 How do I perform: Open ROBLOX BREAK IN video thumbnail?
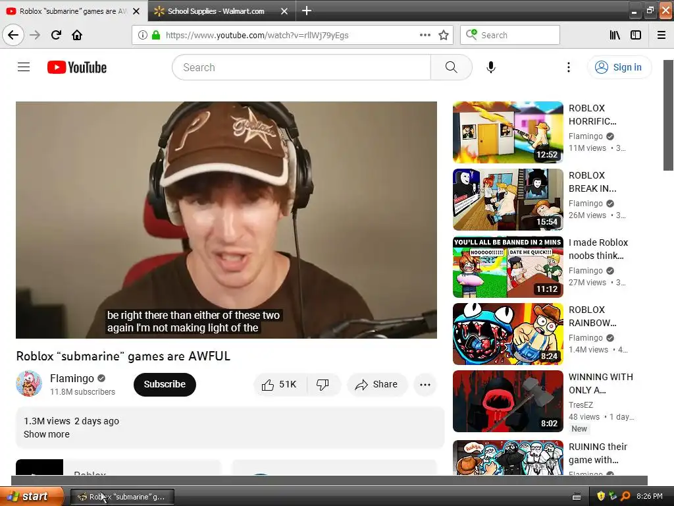pyautogui.click(x=508, y=200)
